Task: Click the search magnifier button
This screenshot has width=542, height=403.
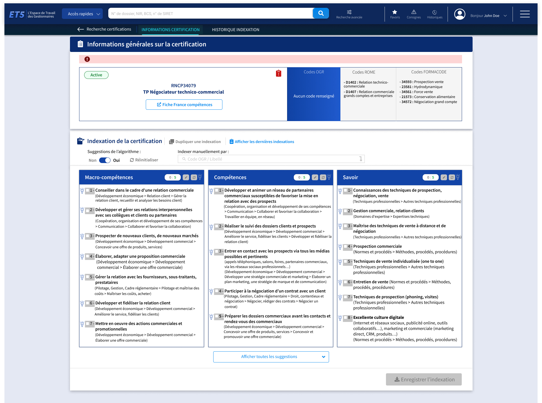Action: coord(321,13)
